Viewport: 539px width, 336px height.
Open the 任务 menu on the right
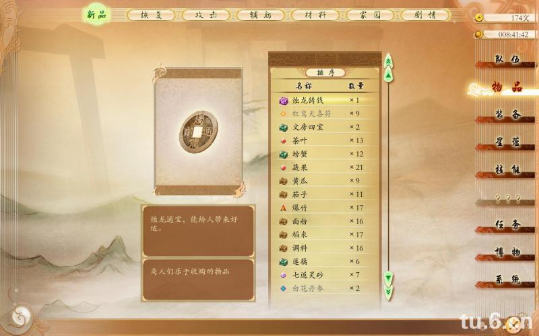tap(507, 224)
